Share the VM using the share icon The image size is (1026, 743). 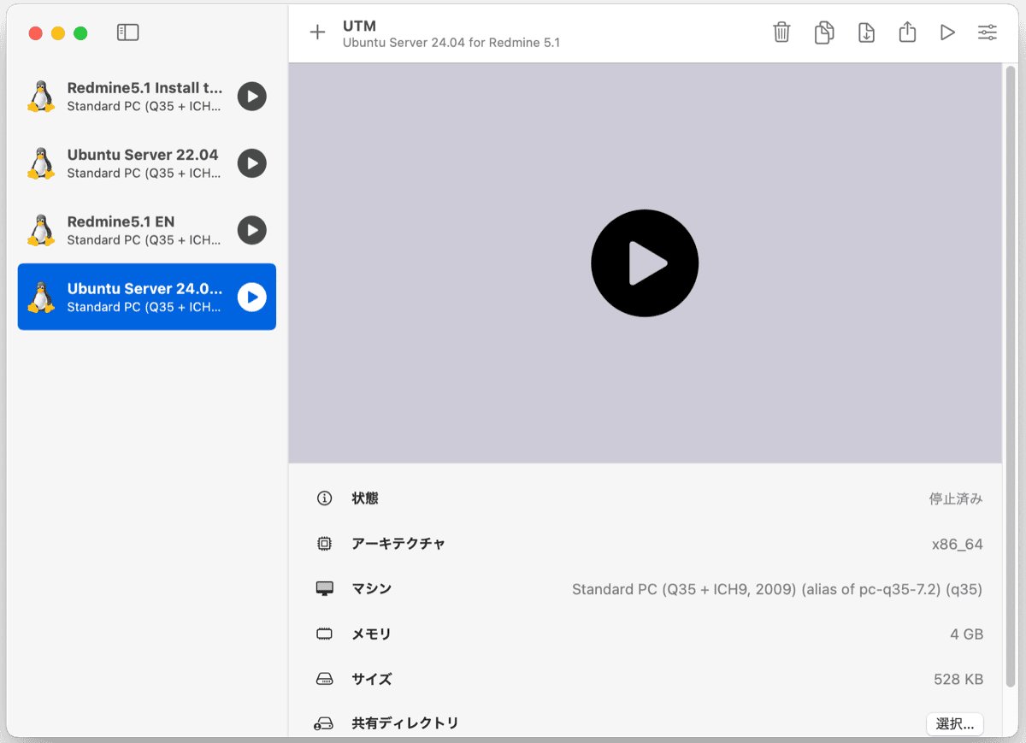907,32
